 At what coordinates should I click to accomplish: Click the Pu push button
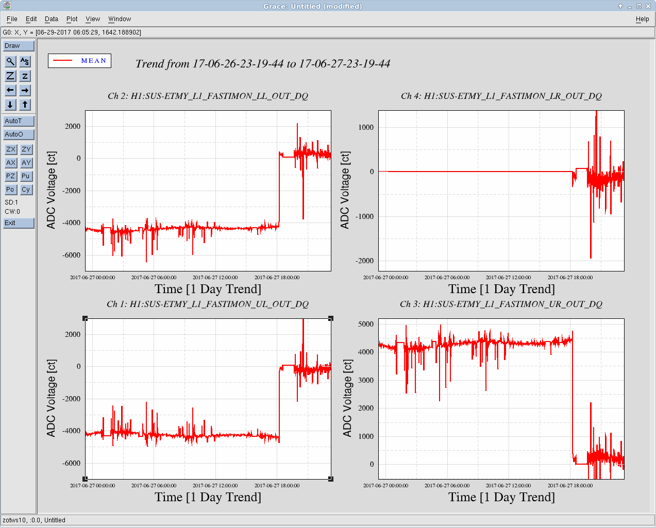26,176
